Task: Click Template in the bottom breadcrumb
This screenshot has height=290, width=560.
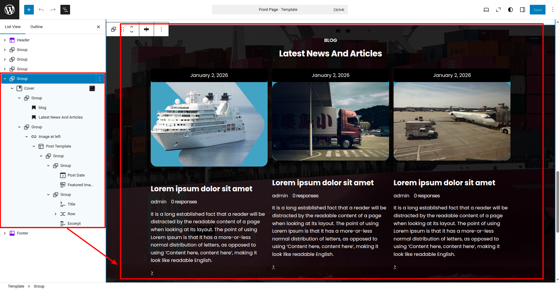Action: (16, 286)
